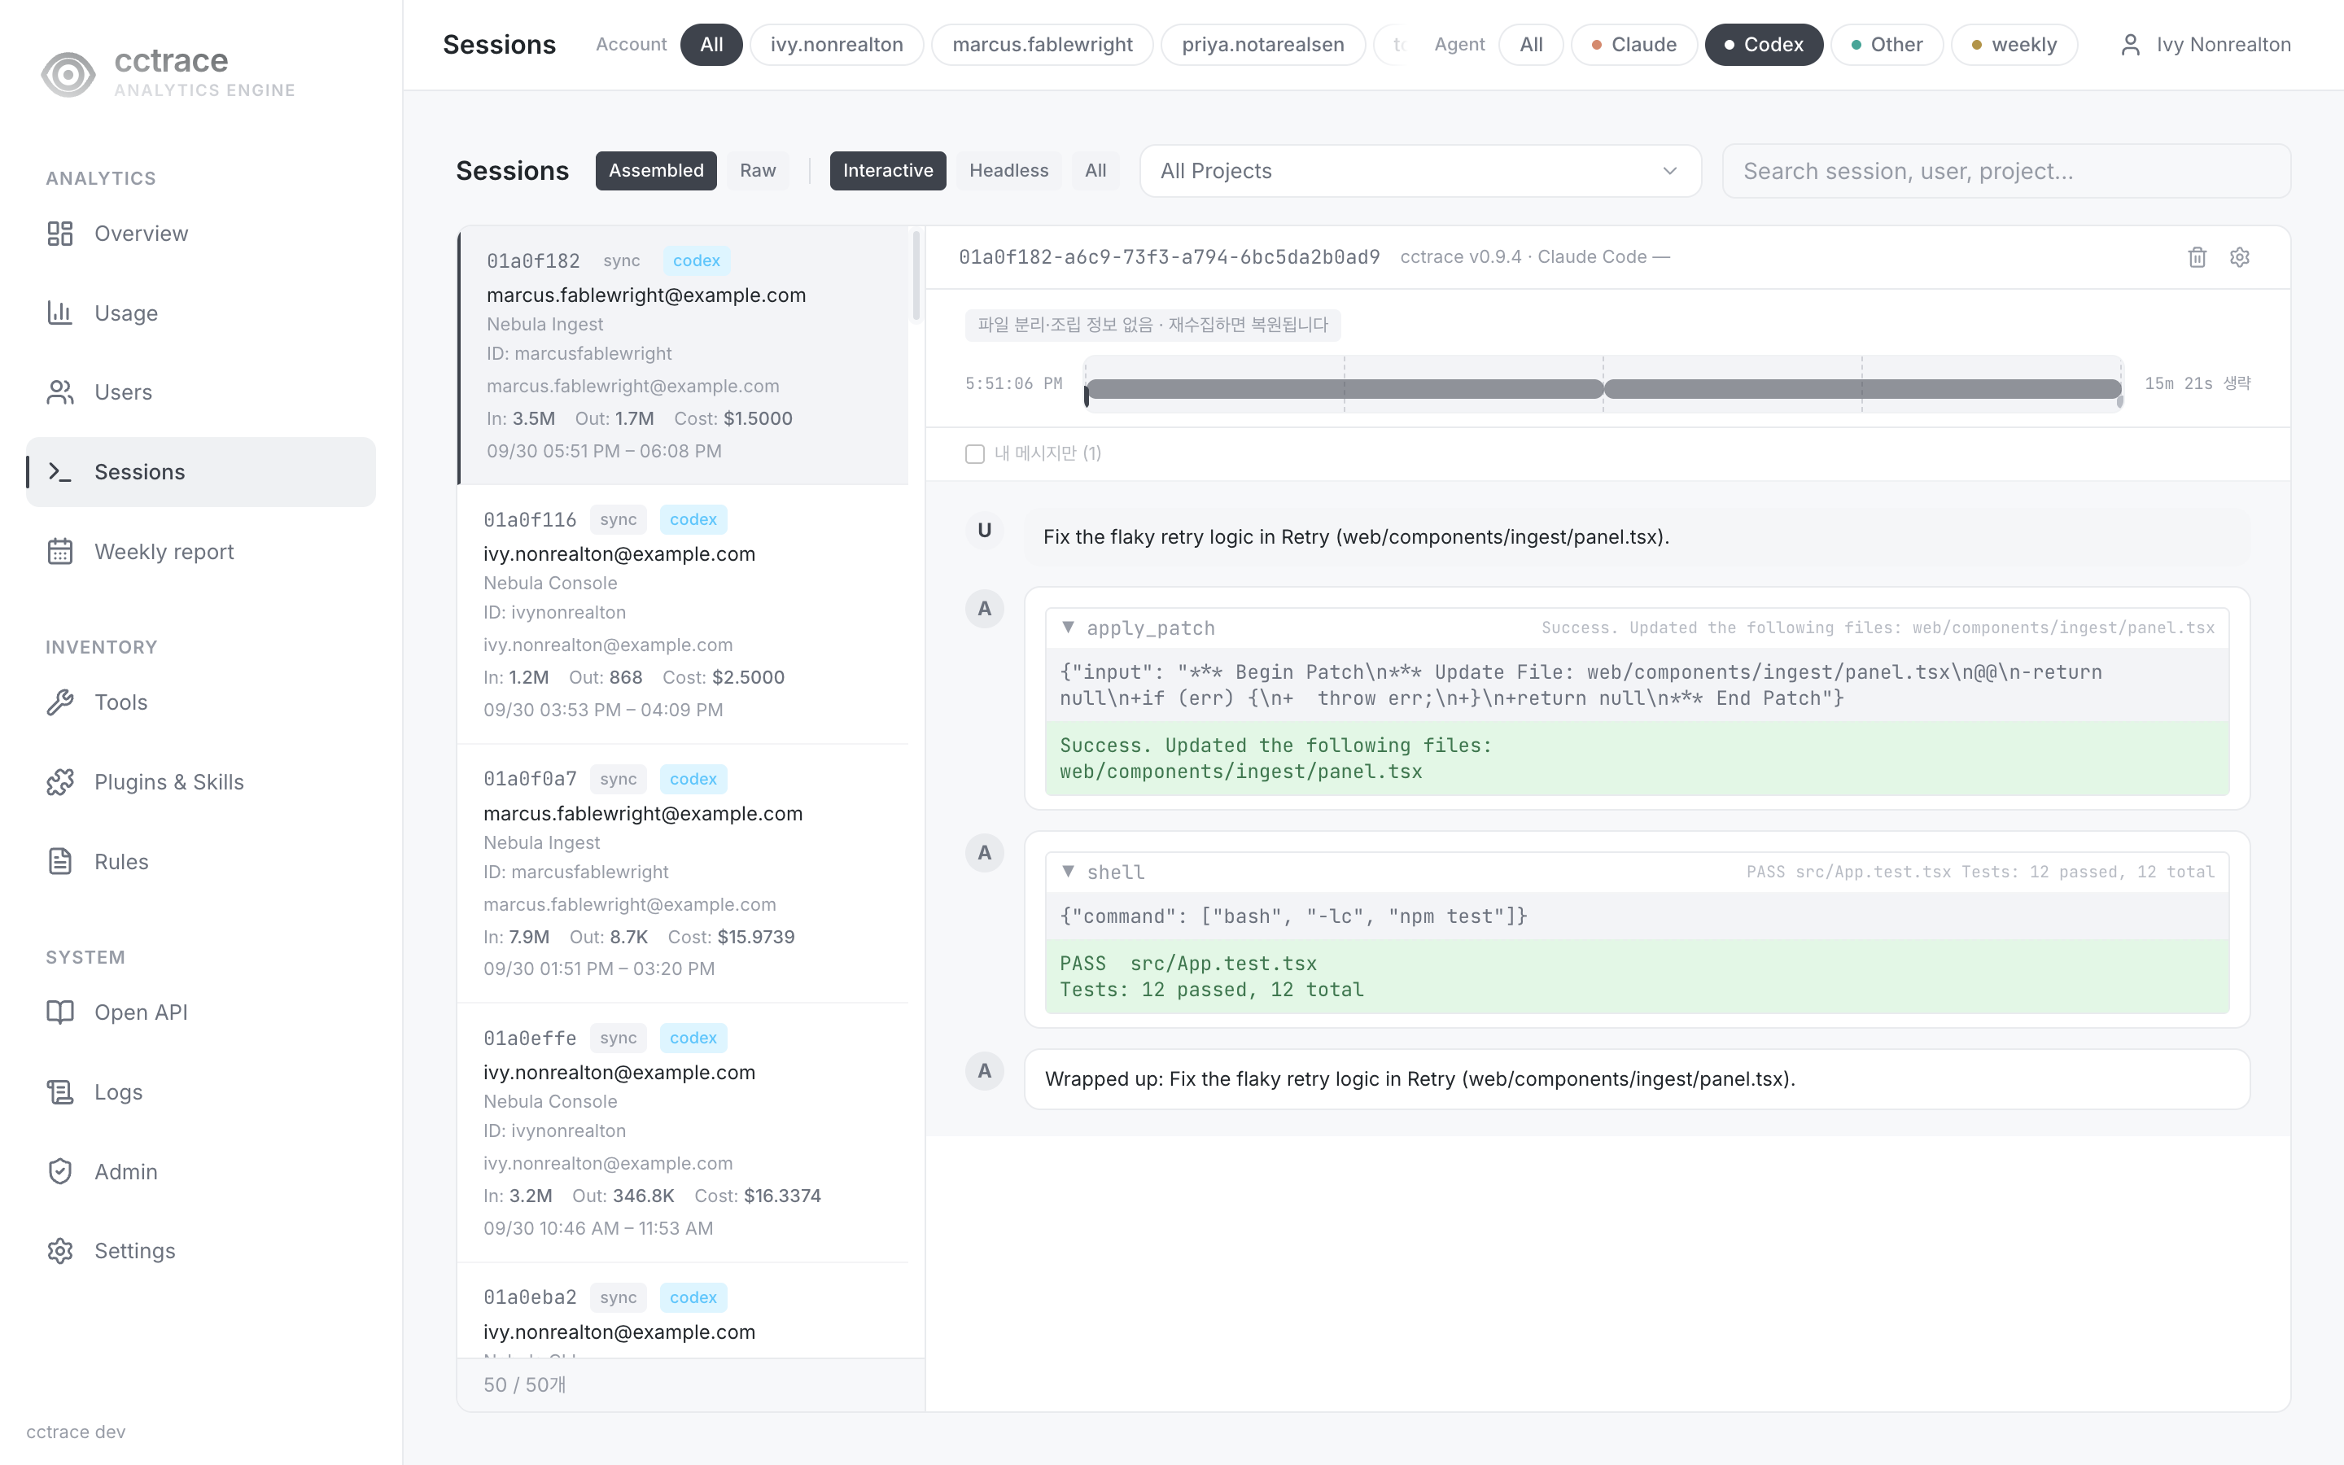
Task: Open session detail gear settings icon
Action: pyautogui.click(x=2239, y=256)
